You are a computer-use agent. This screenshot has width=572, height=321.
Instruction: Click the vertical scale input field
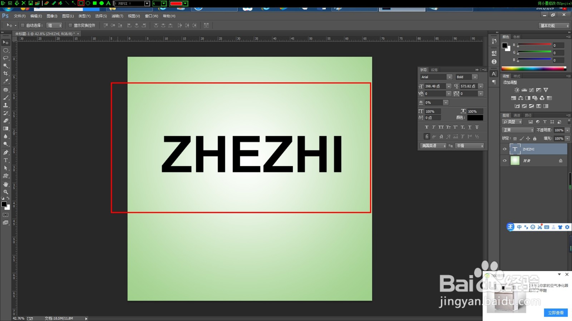pyautogui.click(x=433, y=112)
